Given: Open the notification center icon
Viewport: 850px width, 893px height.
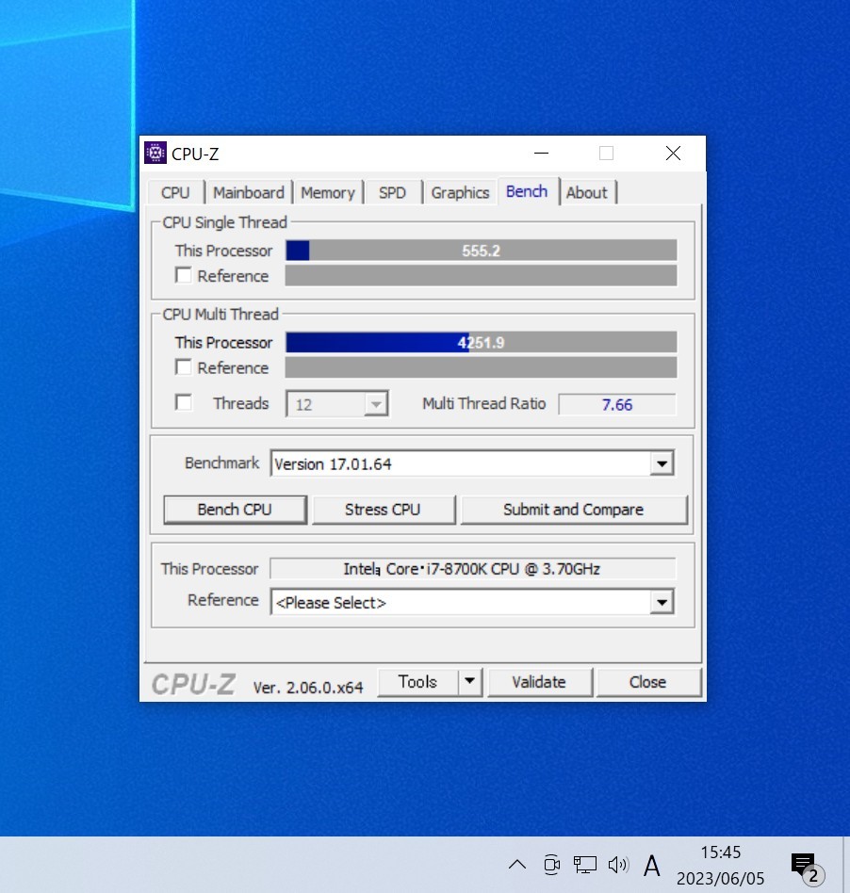Looking at the screenshot, I should pyautogui.click(x=806, y=867).
